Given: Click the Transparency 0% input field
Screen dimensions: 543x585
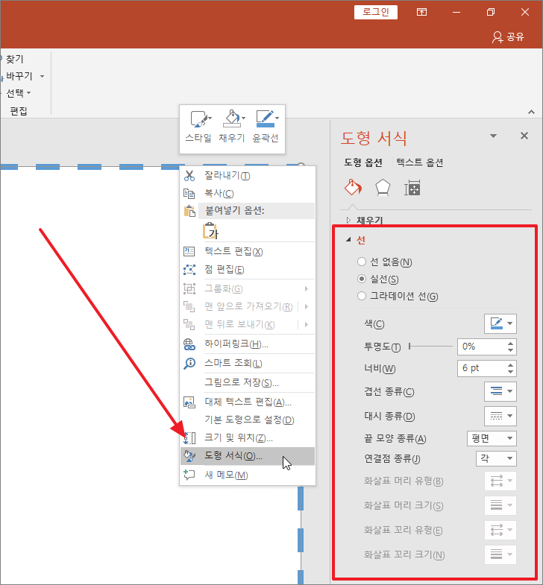Looking at the screenshot, I should [482, 347].
